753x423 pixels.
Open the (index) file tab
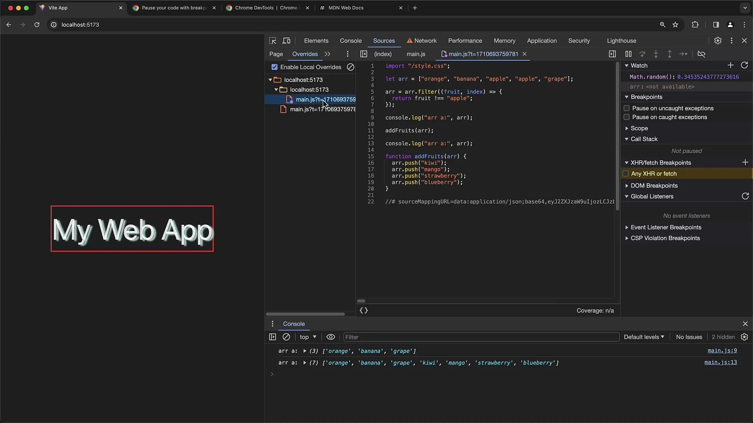(x=383, y=54)
